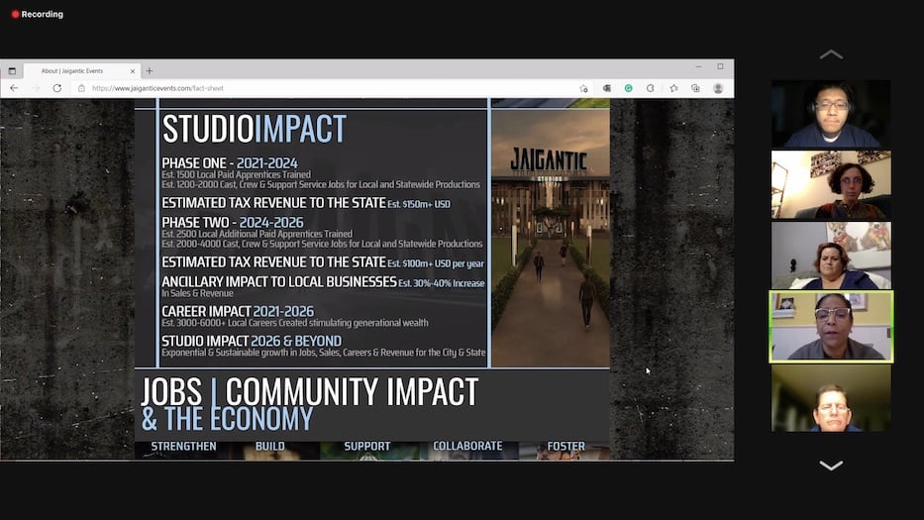Screen dimensions: 924x520
Task: Open a new browser tab
Action: [150, 70]
